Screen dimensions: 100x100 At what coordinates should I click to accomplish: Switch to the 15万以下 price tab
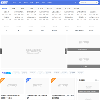[41, 9]
